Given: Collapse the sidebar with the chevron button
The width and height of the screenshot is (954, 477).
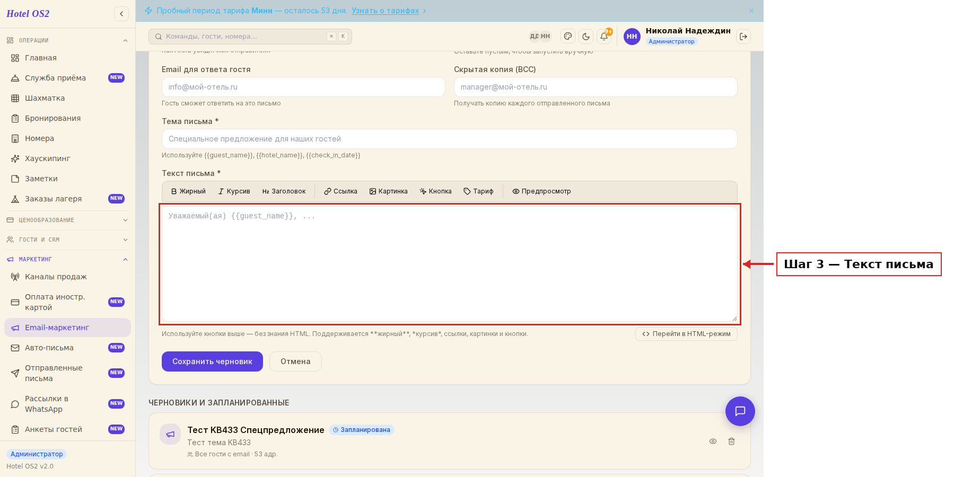Looking at the screenshot, I should click(121, 14).
